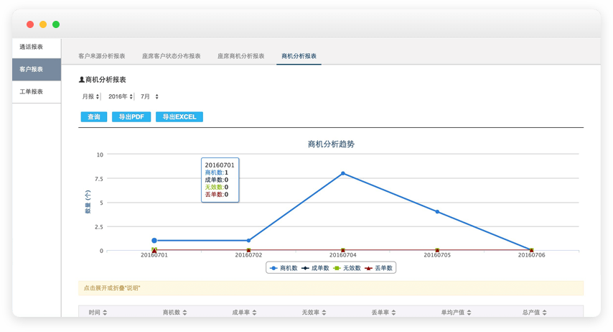
Task: Sort table by 丢单率 column arrows
Action: [x=393, y=313]
